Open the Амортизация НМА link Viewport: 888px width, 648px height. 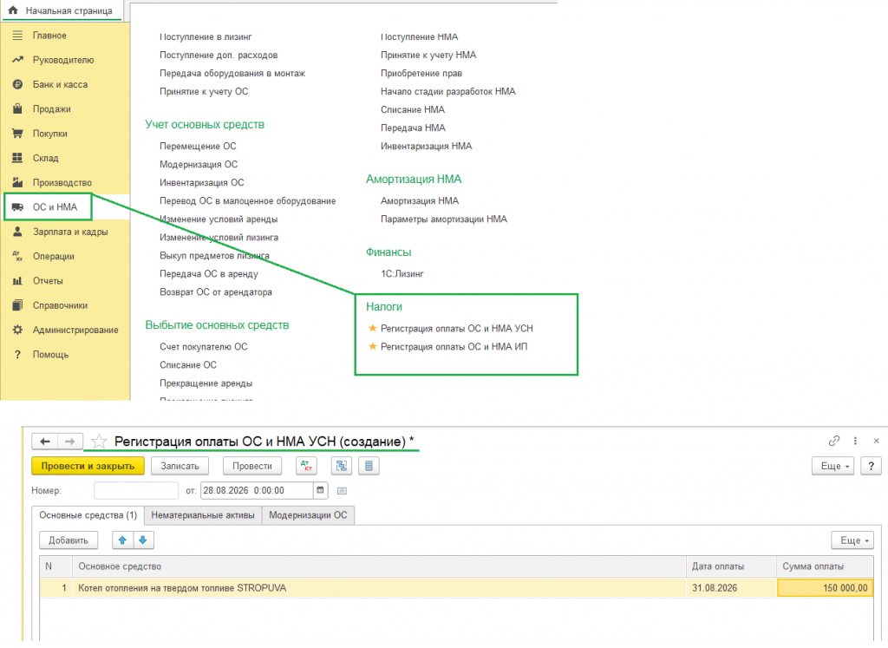tap(420, 201)
